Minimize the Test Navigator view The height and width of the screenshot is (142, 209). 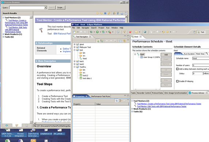[x=125, y=36]
